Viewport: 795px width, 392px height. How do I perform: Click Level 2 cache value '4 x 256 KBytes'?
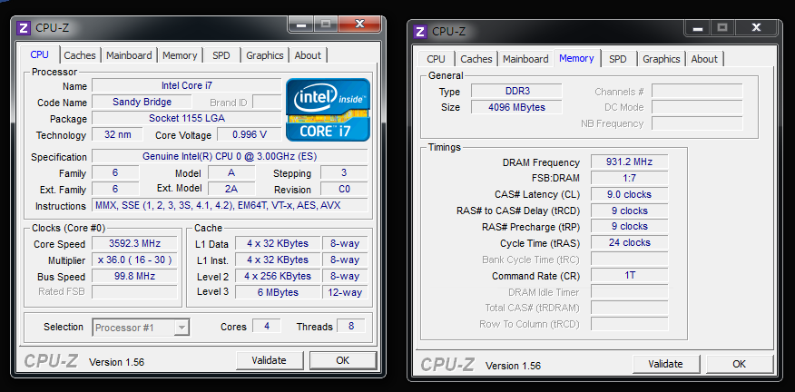(278, 277)
